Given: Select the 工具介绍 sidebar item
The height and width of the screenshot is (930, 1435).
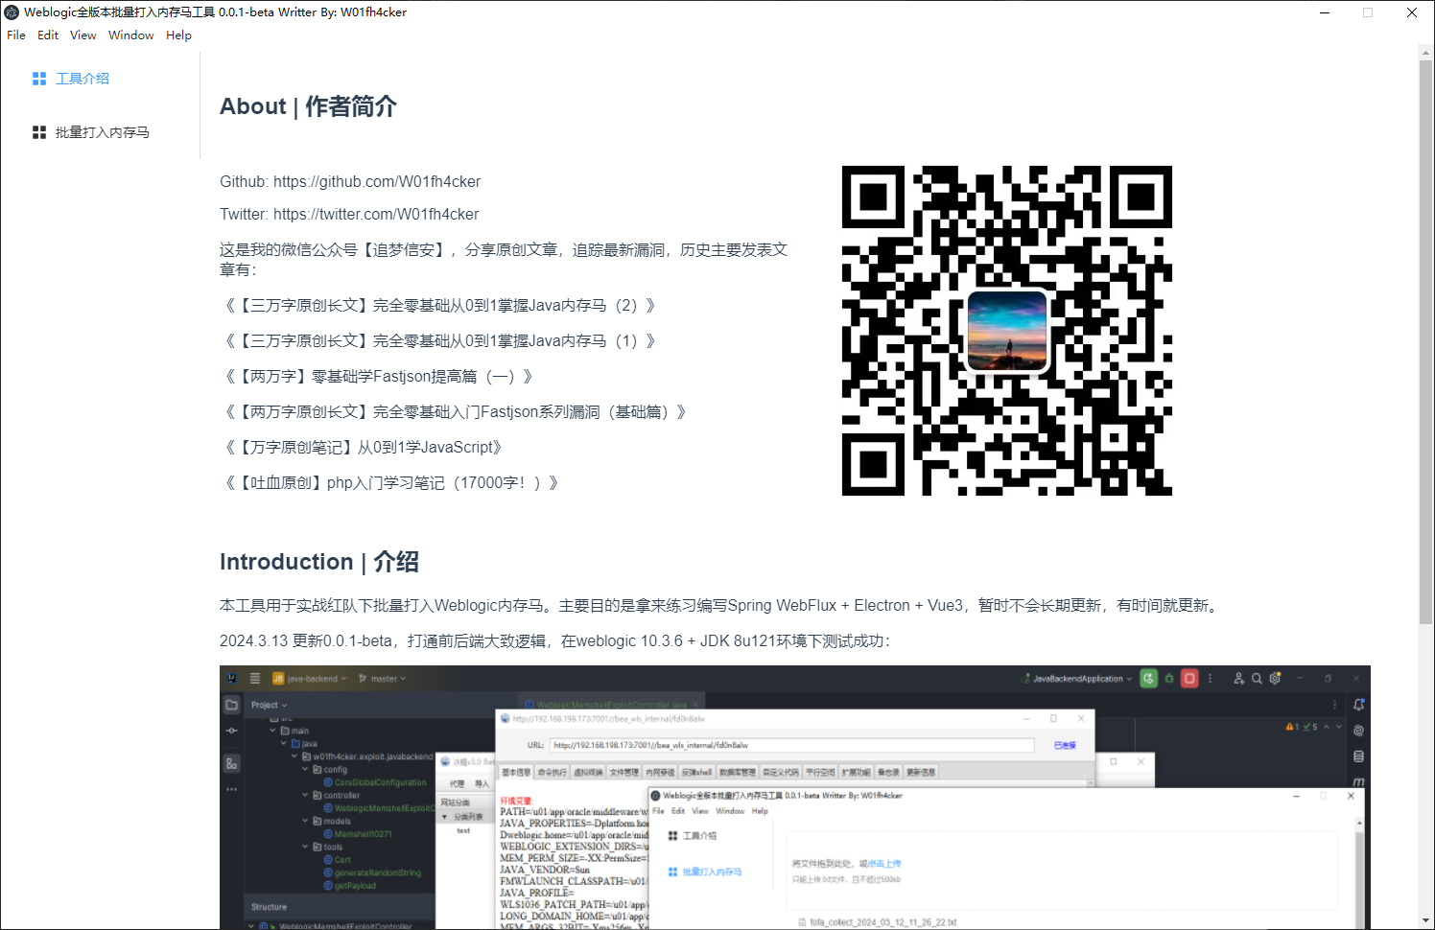Looking at the screenshot, I should pyautogui.click(x=100, y=79).
